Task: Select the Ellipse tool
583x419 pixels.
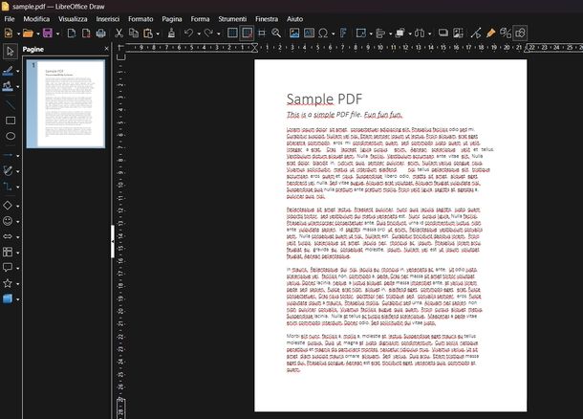Action: [11, 136]
